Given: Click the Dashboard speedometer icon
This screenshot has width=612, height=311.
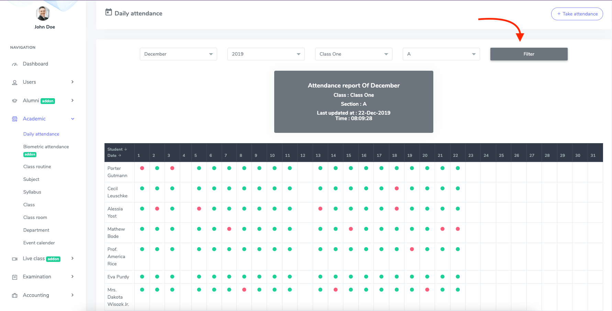Looking at the screenshot, I should (14, 64).
